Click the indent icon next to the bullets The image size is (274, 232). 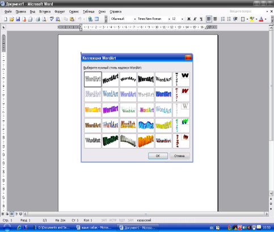[x=235, y=19]
